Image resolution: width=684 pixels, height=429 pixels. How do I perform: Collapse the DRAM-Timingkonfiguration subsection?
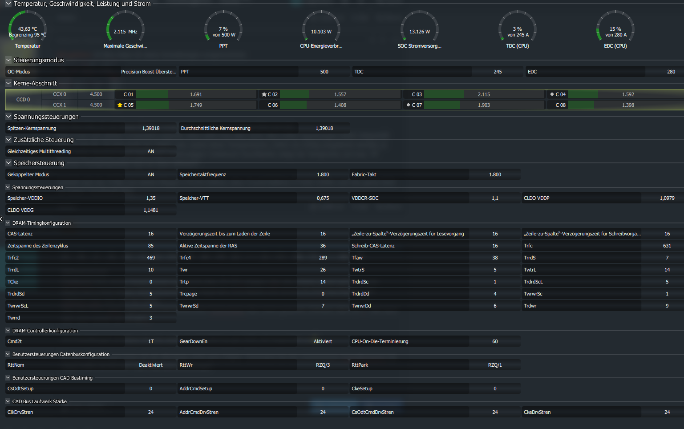coord(8,223)
